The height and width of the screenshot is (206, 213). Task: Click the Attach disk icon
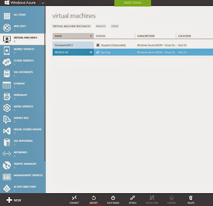click(133, 197)
